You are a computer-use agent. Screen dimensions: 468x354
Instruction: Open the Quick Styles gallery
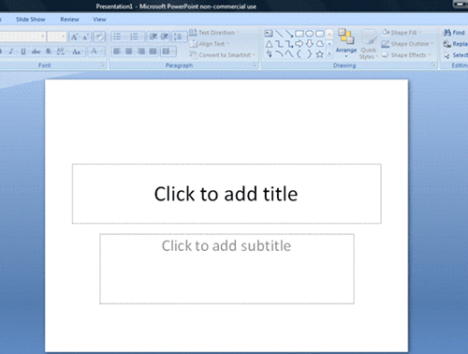tap(369, 44)
